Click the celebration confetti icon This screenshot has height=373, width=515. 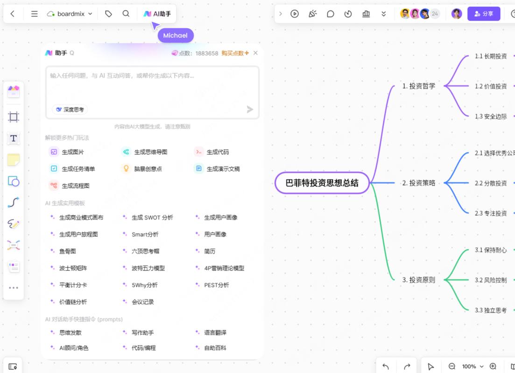[313, 14]
